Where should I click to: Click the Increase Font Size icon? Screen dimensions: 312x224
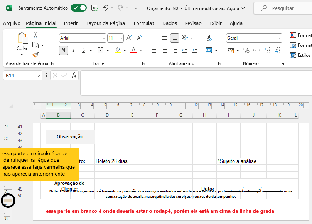(x=129, y=38)
